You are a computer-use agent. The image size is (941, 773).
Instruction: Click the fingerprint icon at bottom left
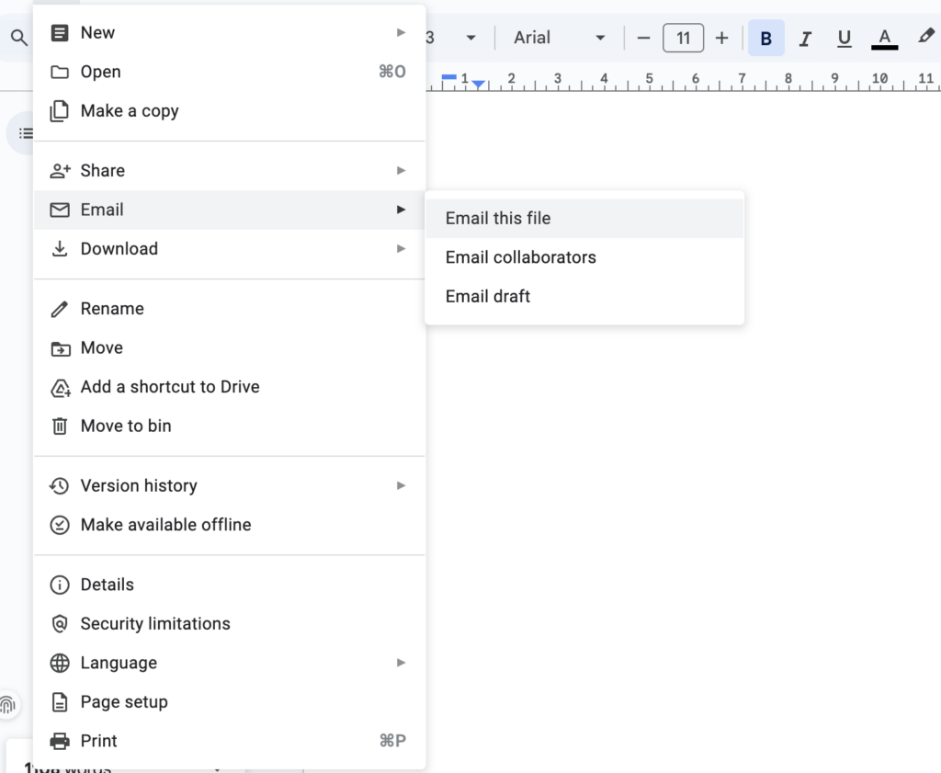pyautogui.click(x=7, y=704)
